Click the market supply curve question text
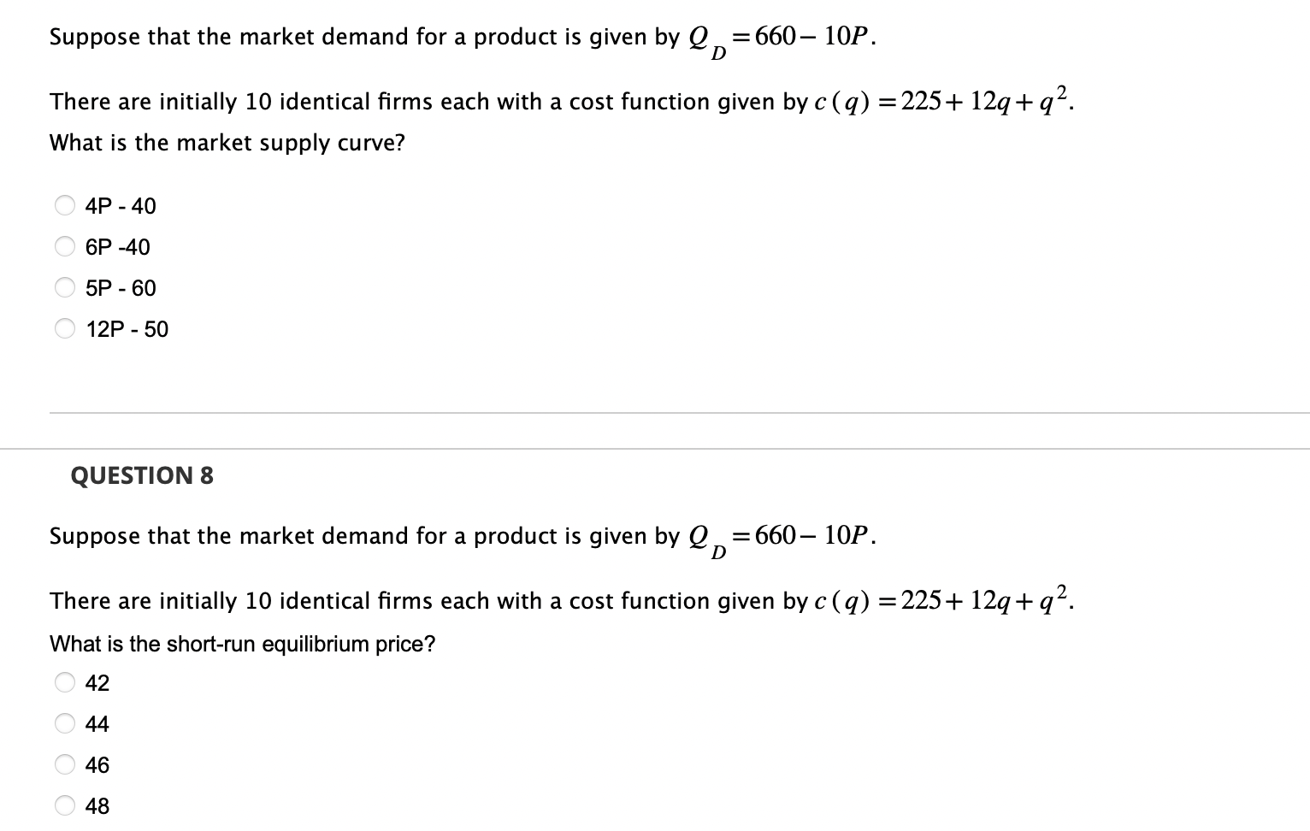The height and width of the screenshot is (831, 1310). [226, 142]
